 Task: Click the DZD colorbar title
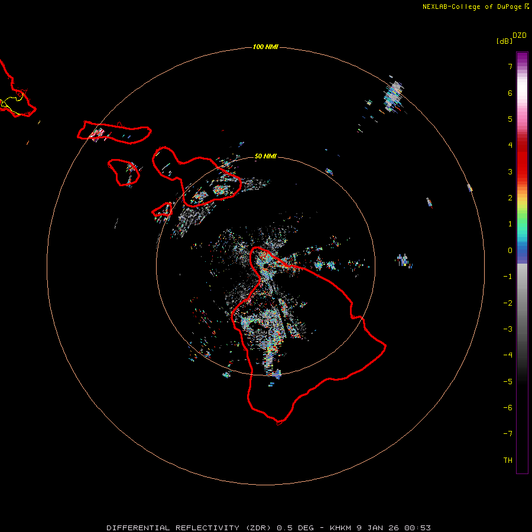pyautogui.click(x=520, y=35)
